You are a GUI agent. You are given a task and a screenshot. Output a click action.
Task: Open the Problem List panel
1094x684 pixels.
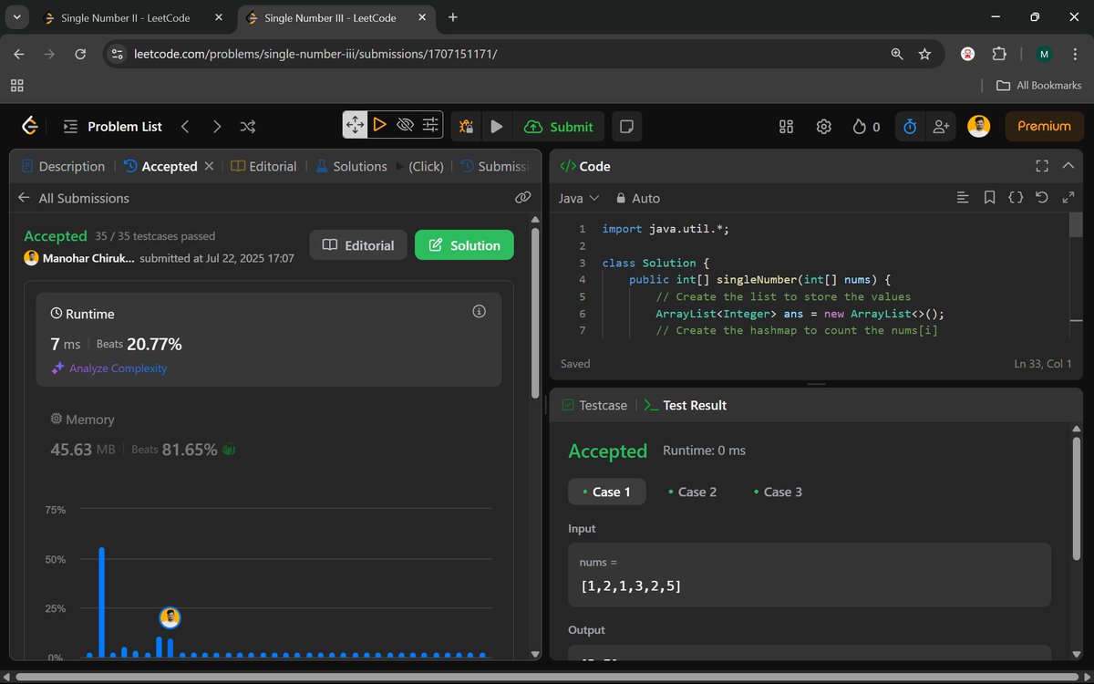113,127
